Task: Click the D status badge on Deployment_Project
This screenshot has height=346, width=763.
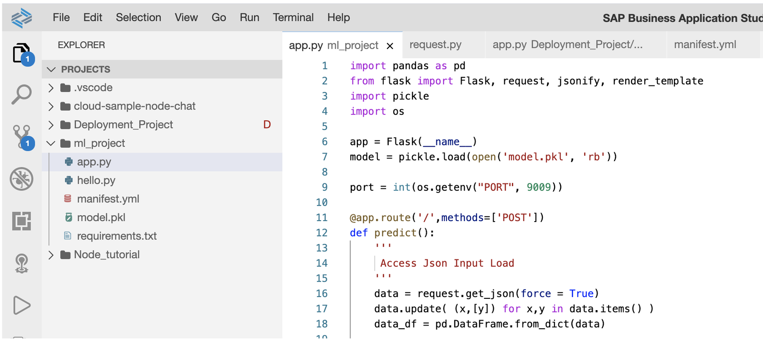Action: [x=267, y=125]
